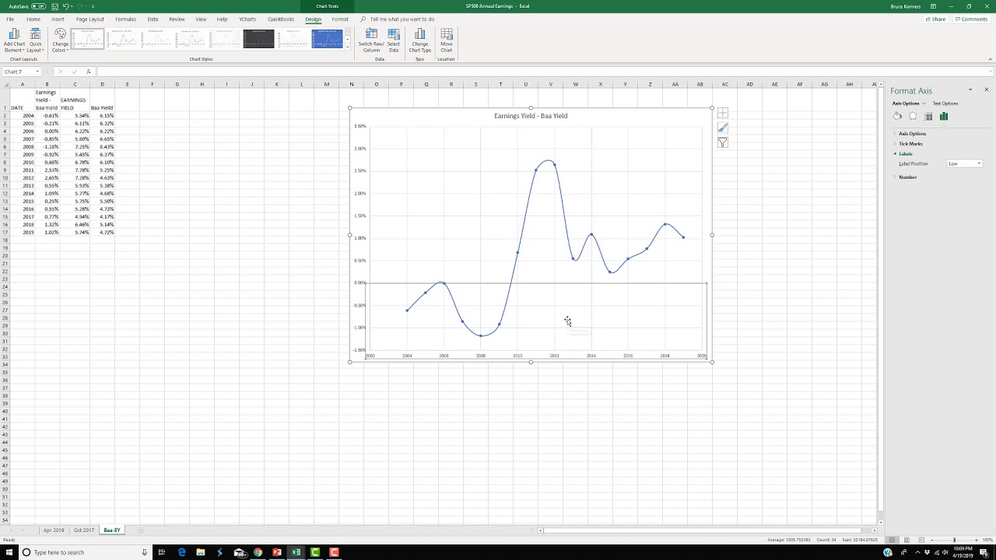Click Switch Row/Column
Viewport: 996px width, 560px height.
point(371,40)
